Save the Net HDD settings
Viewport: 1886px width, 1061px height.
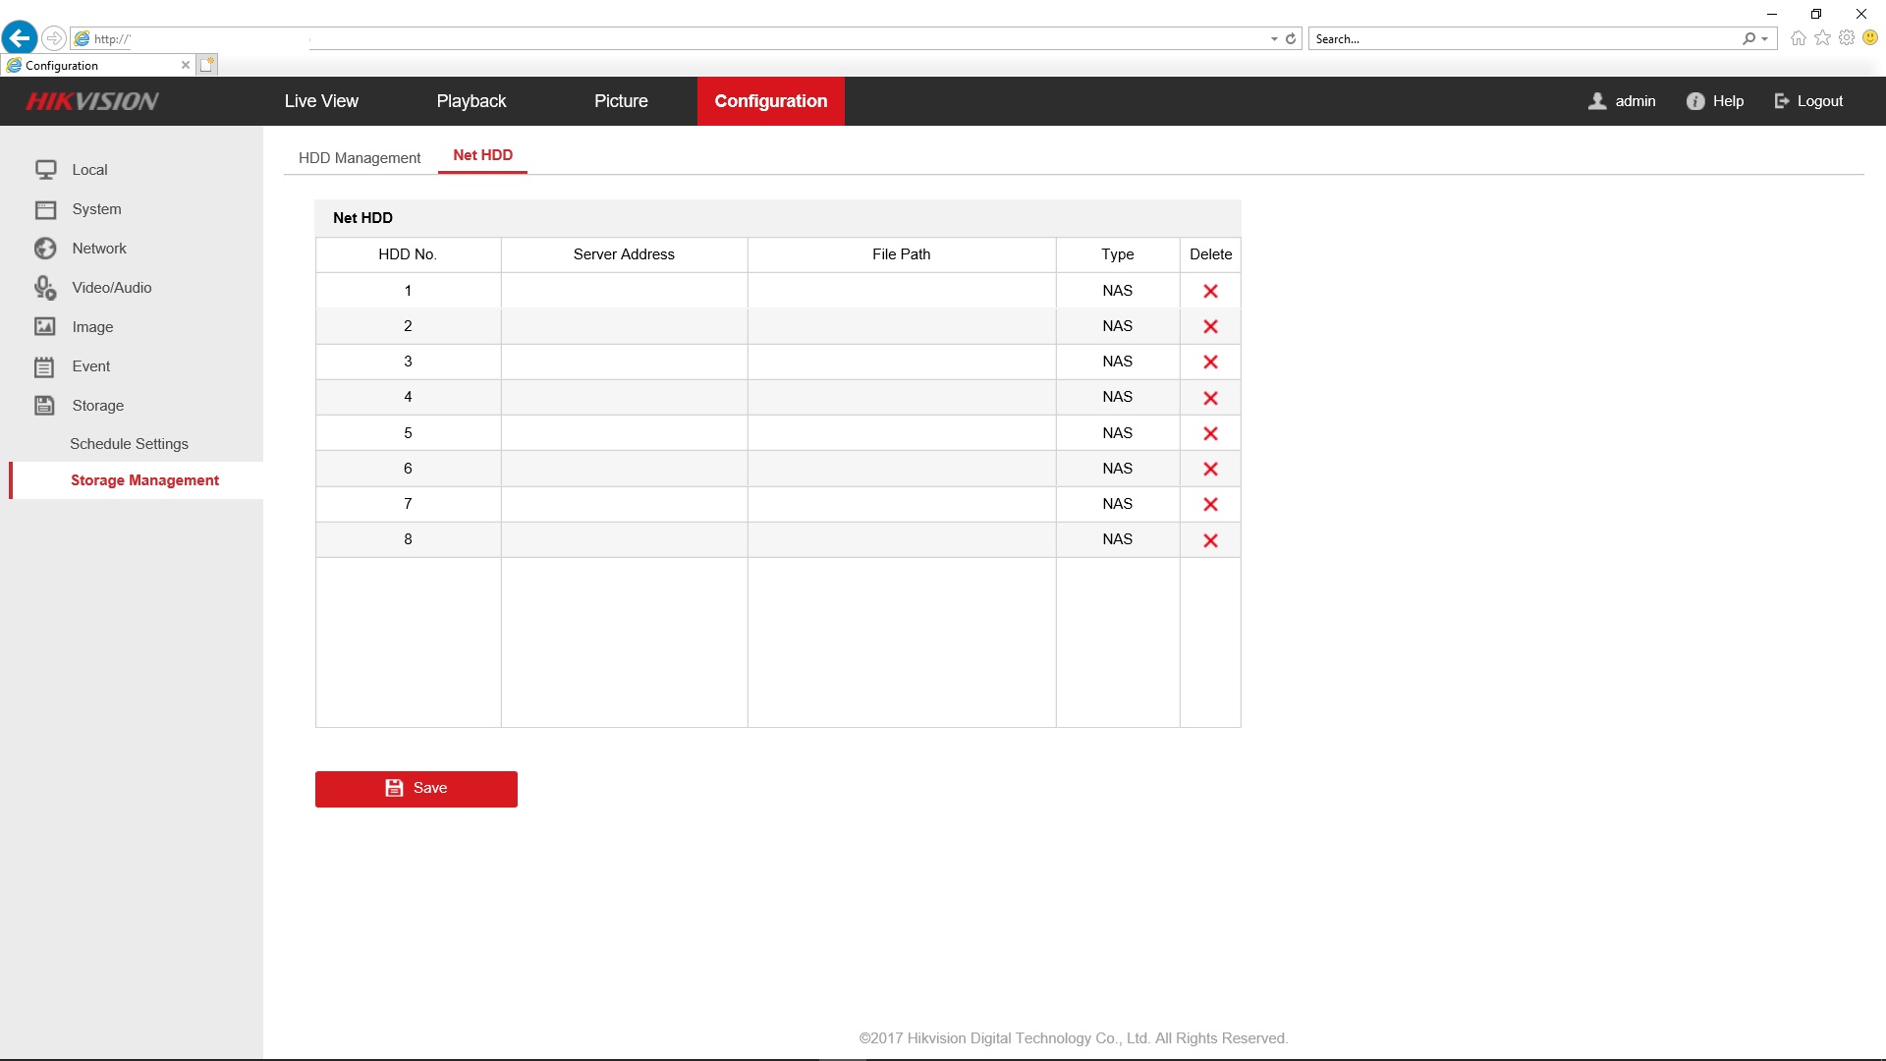click(416, 789)
